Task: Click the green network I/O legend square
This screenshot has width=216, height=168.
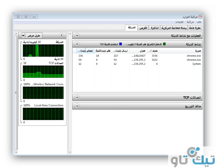Action: point(164,44)
